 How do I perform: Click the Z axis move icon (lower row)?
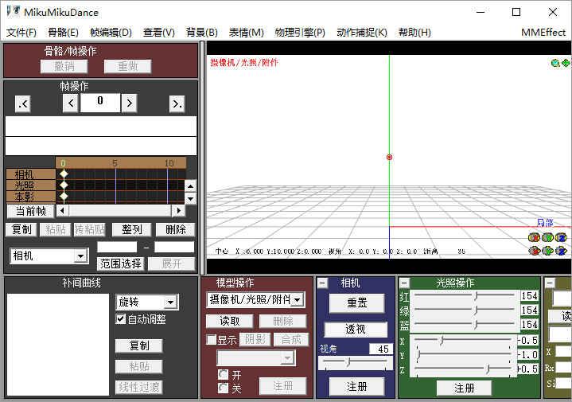[562, 251]
